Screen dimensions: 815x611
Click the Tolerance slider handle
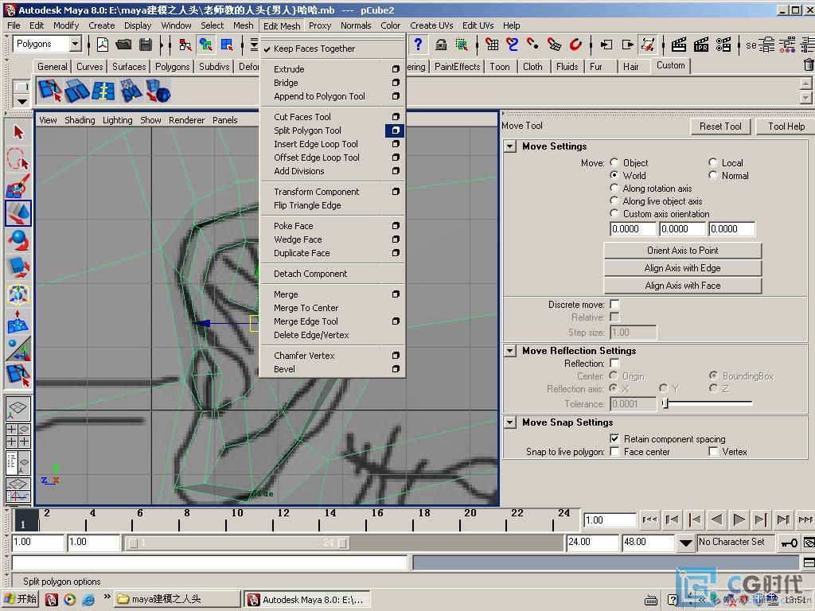(665, 403)
